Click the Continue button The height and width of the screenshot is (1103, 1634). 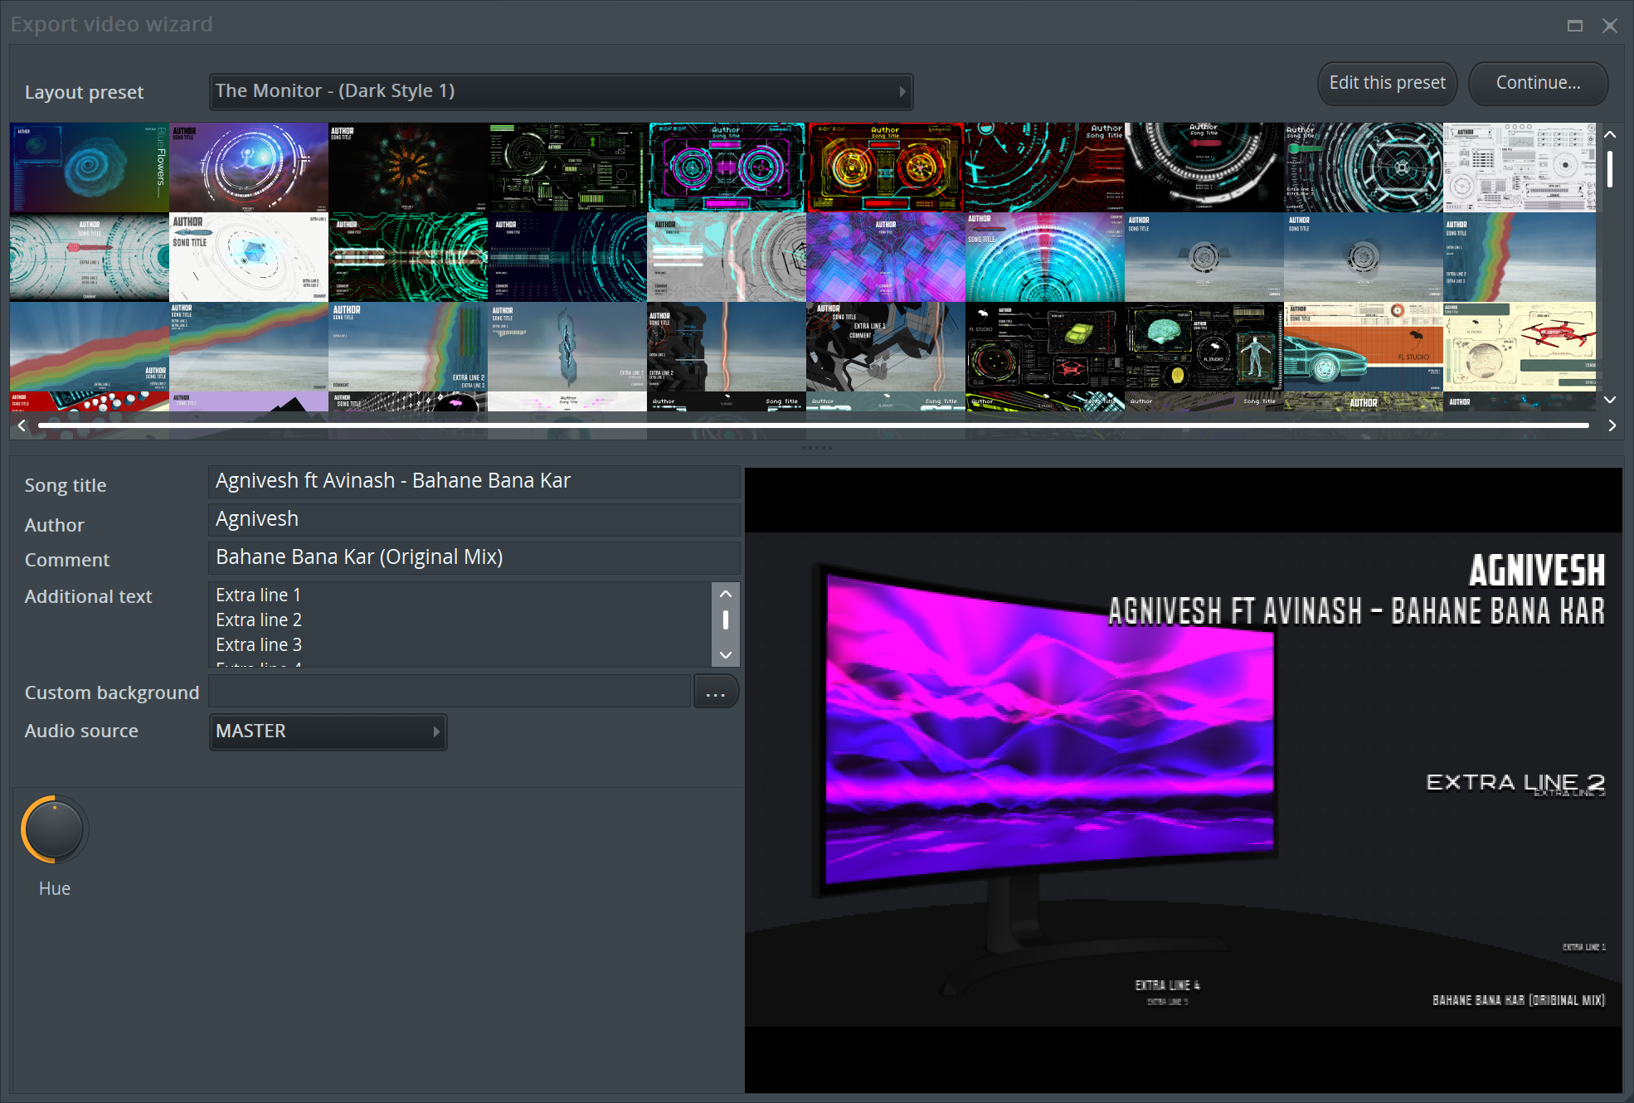[x=1538, y=84]
